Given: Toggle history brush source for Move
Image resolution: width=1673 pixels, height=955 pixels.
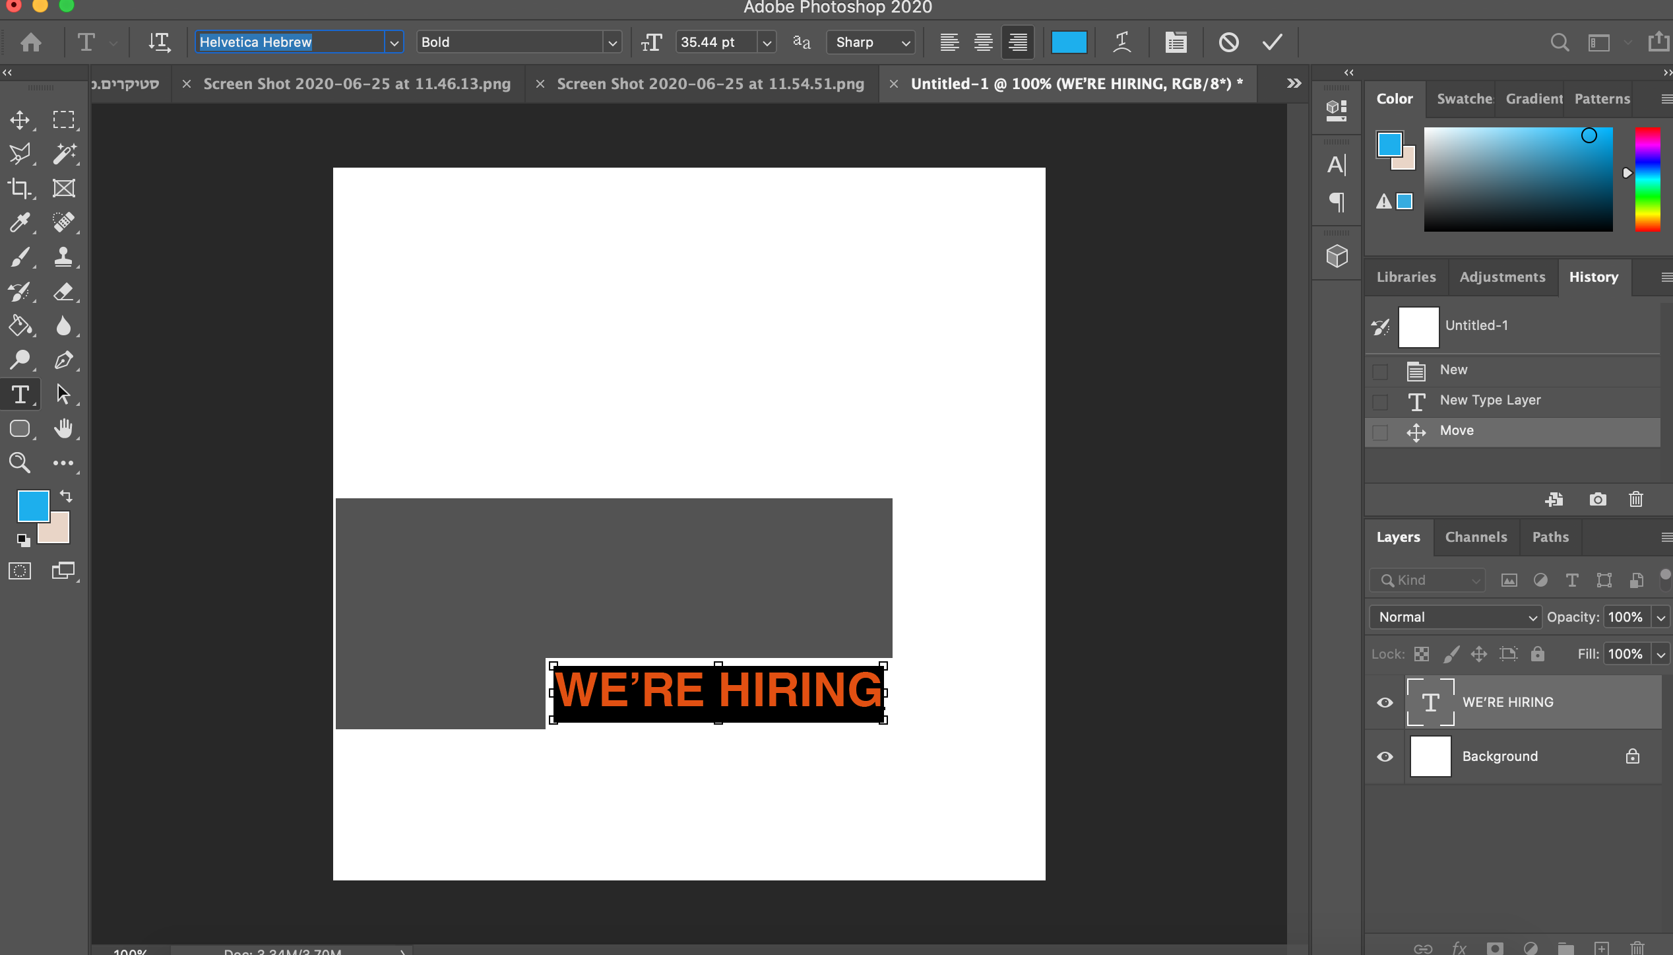Looking at the screenshot, I should [x=1380, y=432].
